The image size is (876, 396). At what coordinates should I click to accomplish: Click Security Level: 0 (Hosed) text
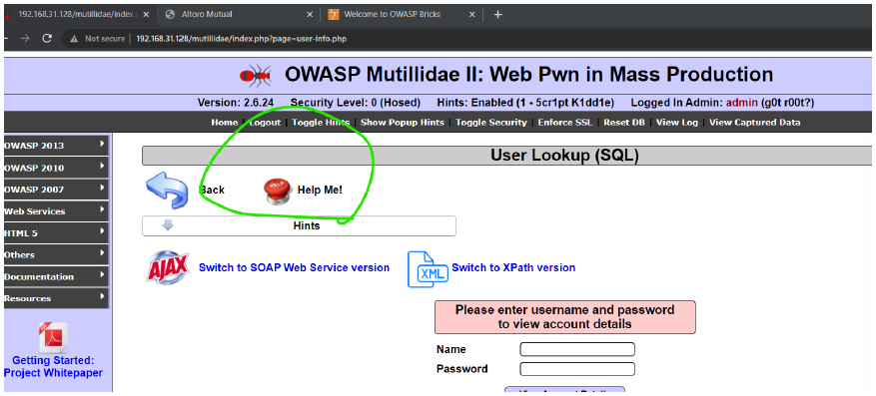tap(356, 103)
